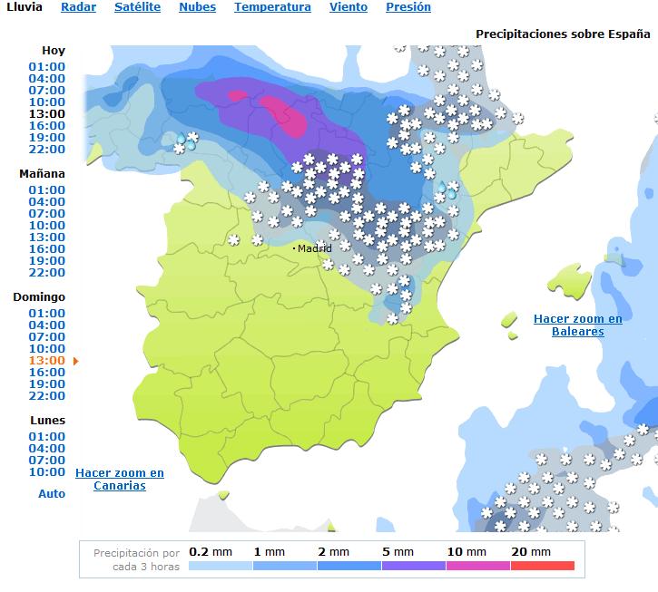Screen dimensions: 658x592
Task: Click the 5 mm purple legend swatch
Action: 413,566
